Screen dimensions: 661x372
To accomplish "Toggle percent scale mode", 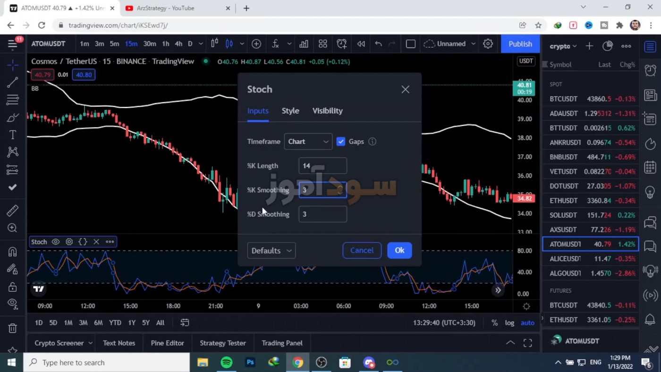I will tap(494, 323).
